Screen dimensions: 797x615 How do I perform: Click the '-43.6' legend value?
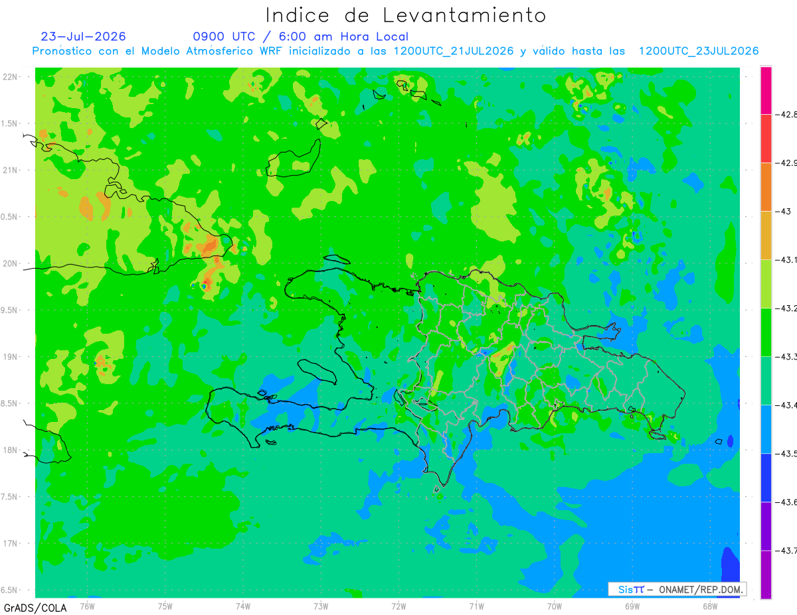788,502
